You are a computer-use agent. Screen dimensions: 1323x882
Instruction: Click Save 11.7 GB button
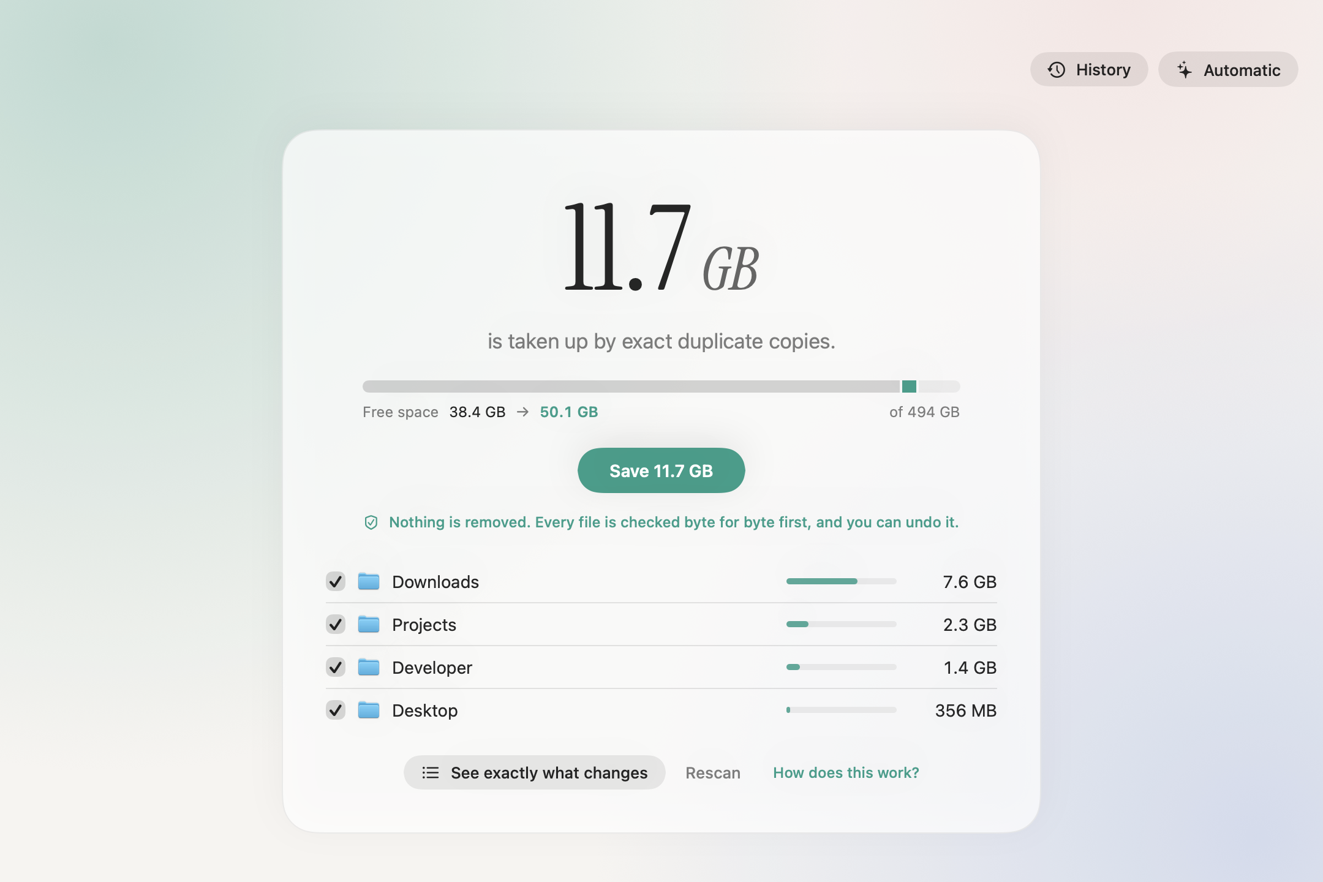click(x=661, y=470)
